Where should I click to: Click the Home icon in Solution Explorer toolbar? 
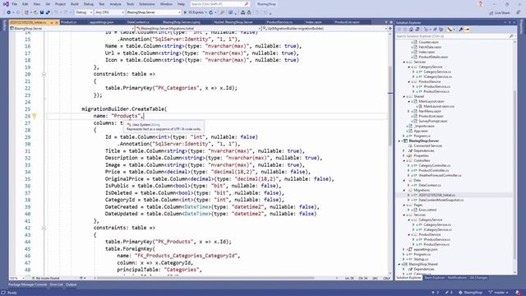pos(411,30)
